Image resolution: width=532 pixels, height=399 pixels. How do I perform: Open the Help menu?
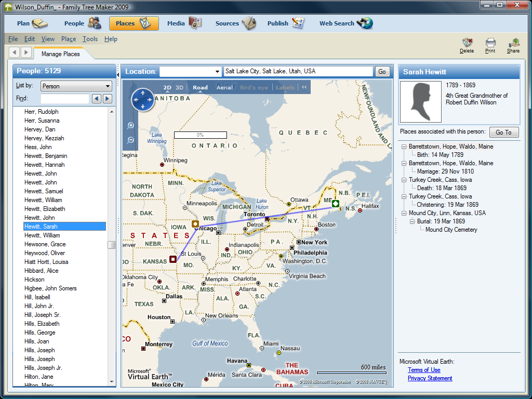pyautogui.click(x=111, y=39)
